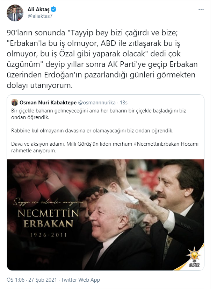This screenshot has height=289, width=217.
Task: Click the 27 Şub 2021 date
Action: (43, 280)
